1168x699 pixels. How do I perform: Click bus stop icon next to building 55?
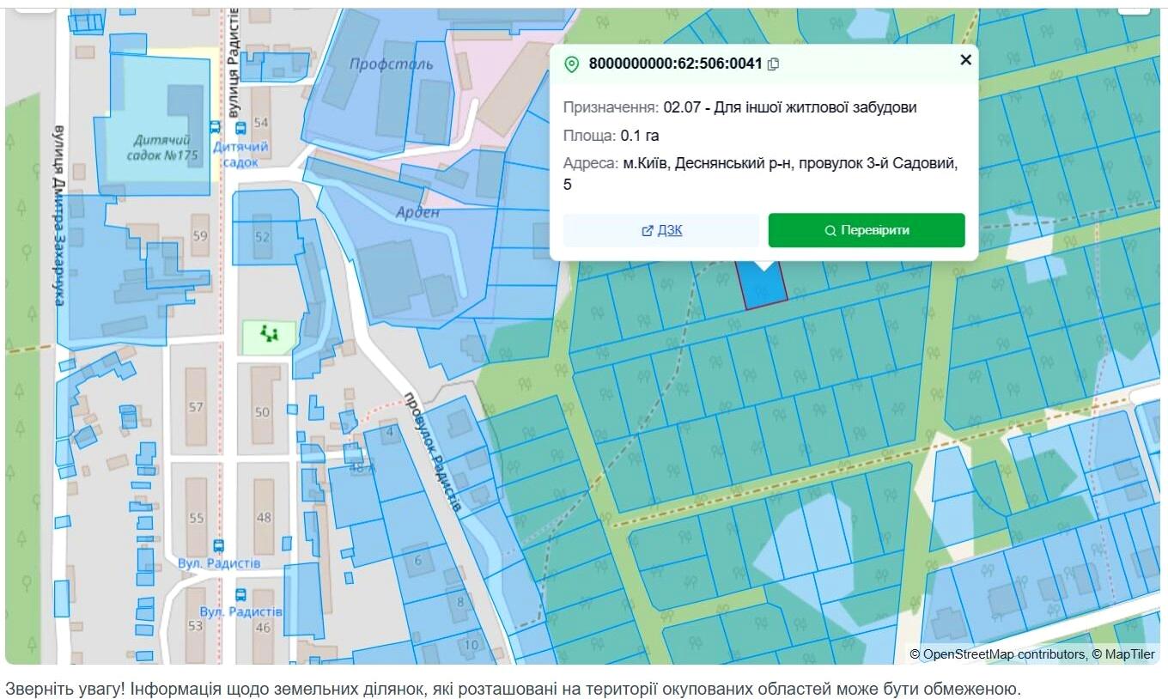(x=219, y=545)
